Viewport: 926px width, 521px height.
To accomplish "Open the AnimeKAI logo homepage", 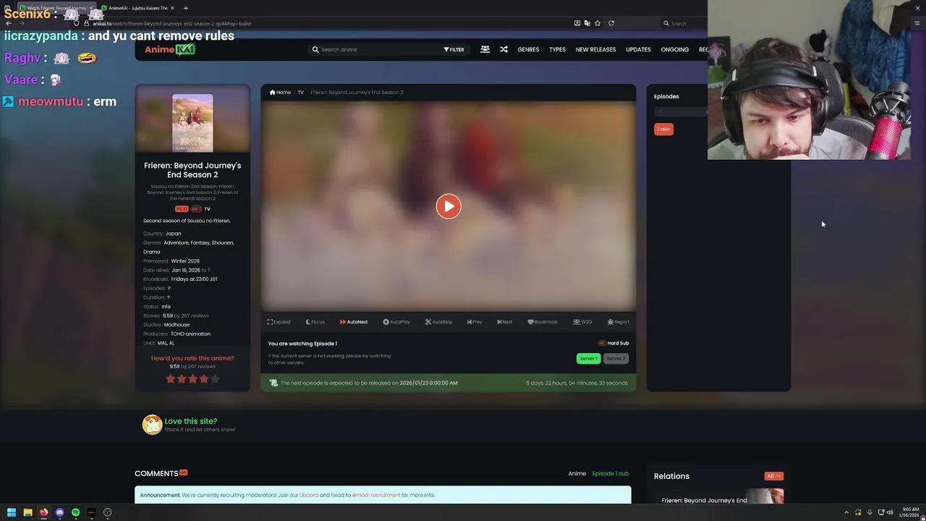I will [x=170, y=49].
